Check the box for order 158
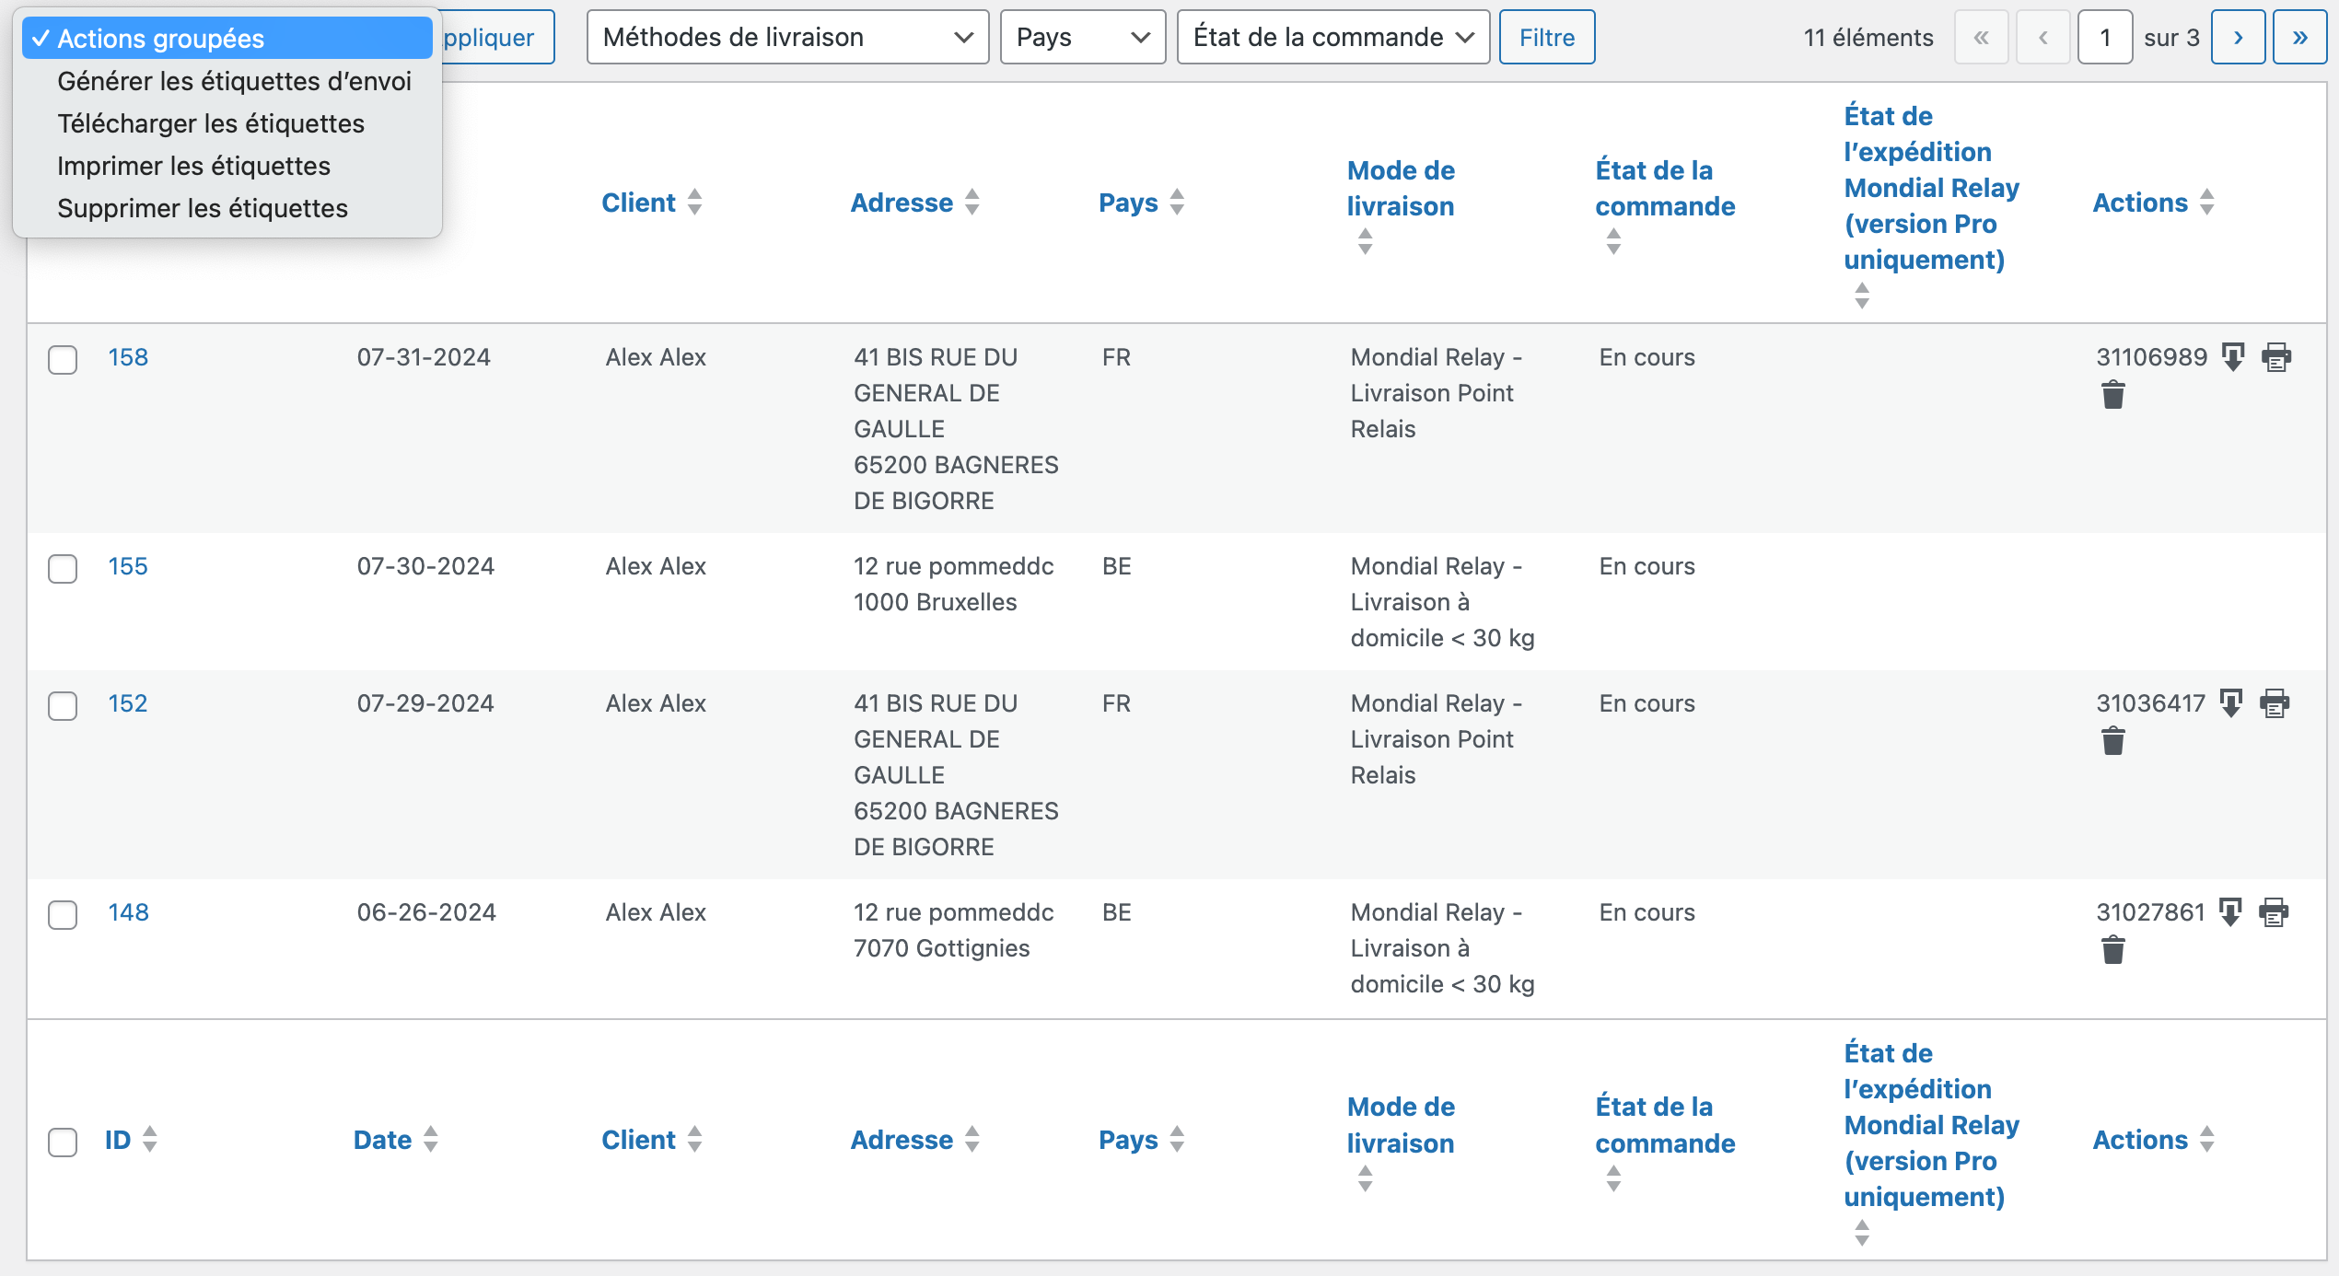The image size is (2339, 1276). 63,359
